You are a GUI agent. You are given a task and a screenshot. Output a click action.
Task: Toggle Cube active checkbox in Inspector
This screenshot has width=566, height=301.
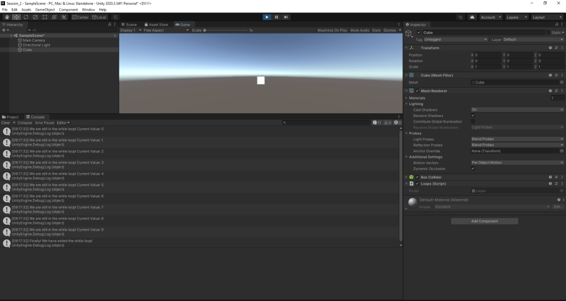pyautogui.click(x=419, y=32)
